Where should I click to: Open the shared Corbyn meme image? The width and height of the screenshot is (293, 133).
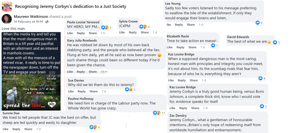(31, 71)
